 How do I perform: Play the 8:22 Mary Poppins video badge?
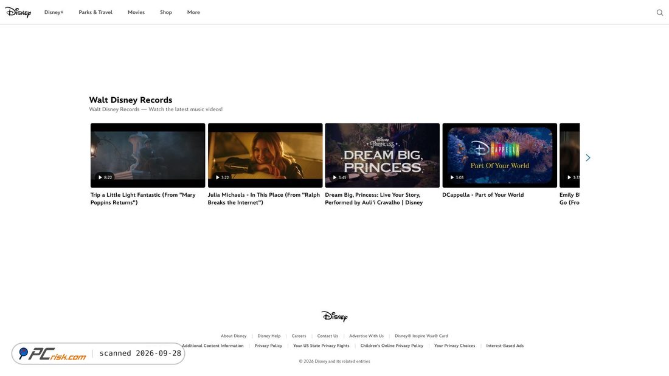(105, 177)
